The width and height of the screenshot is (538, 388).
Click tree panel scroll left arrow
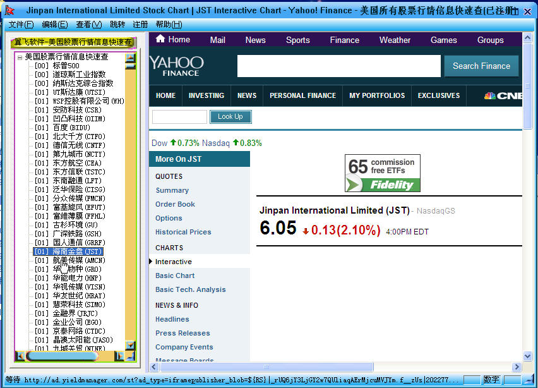pos(20,356)
